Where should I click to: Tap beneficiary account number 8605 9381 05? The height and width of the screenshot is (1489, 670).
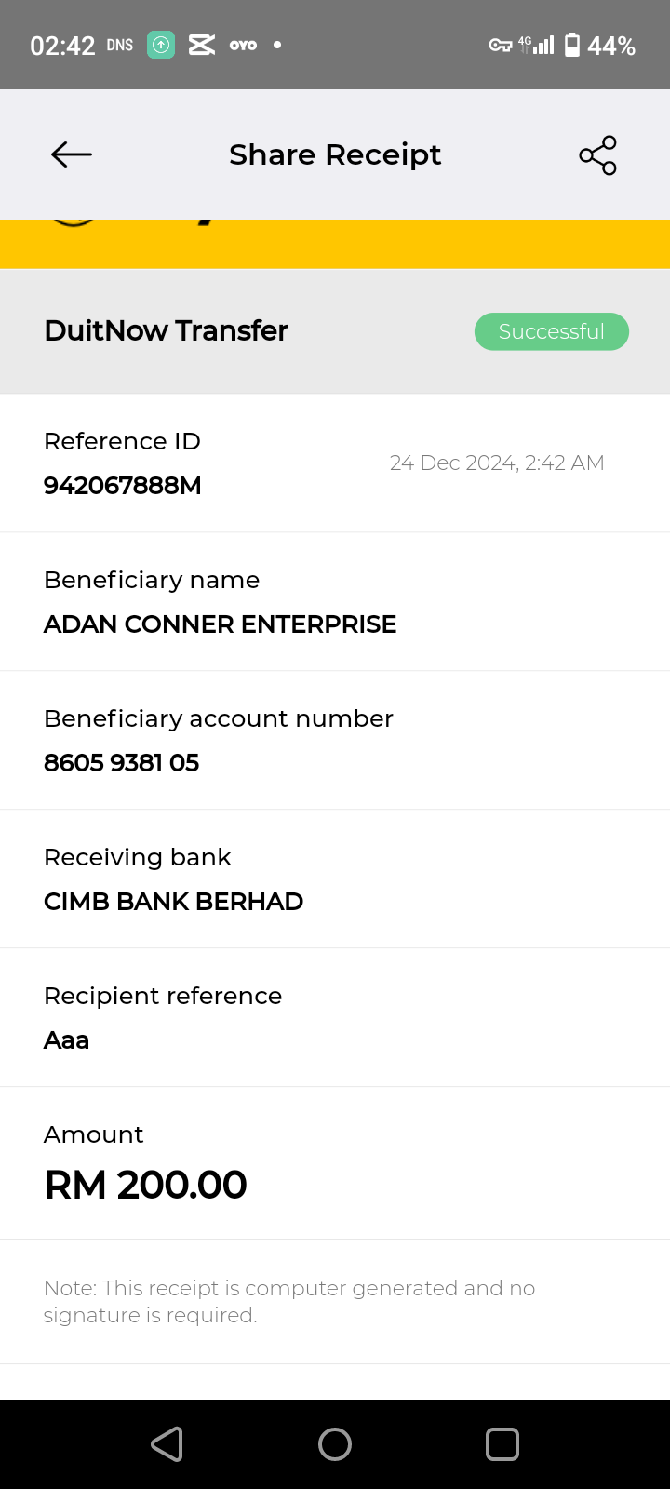point(121,763)
